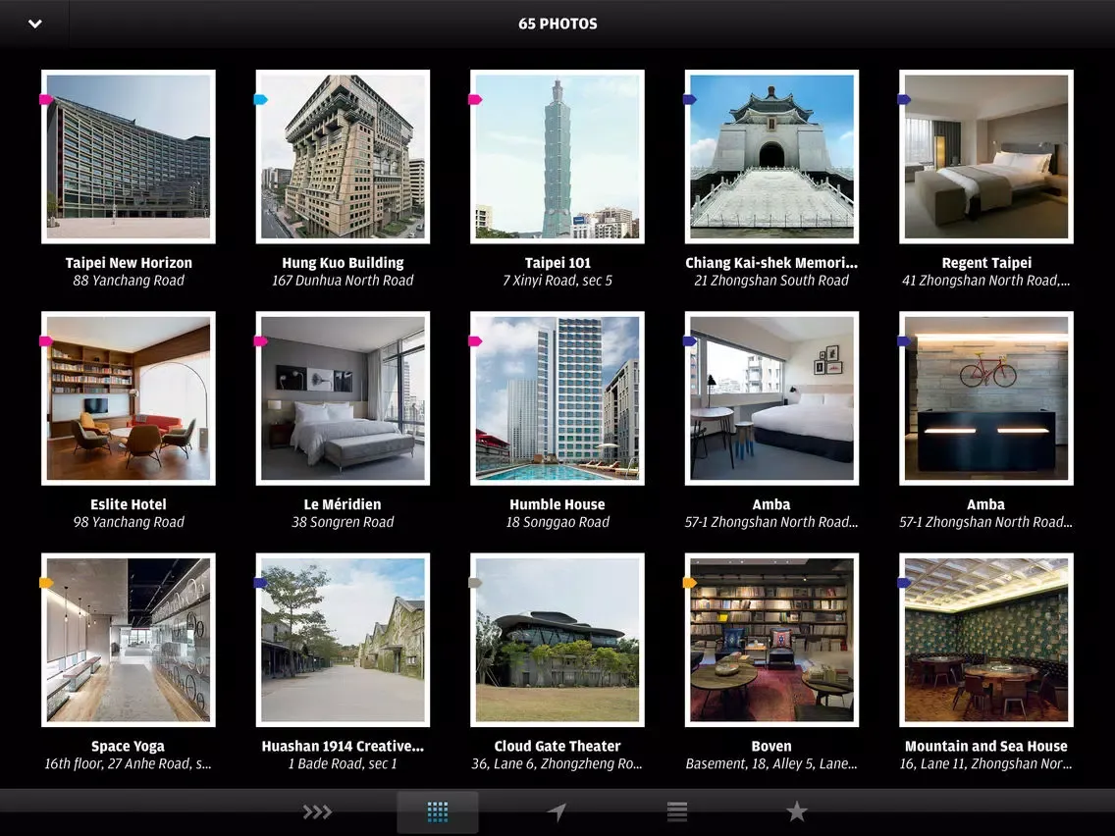Open the Huashan 1914 Creative photo
1115x836 pixels.
click(343, 640)
